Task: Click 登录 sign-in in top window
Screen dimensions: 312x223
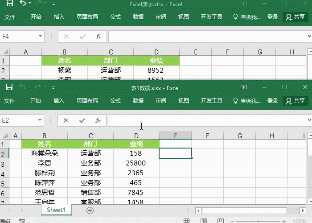Action: (x=273, y=17)
